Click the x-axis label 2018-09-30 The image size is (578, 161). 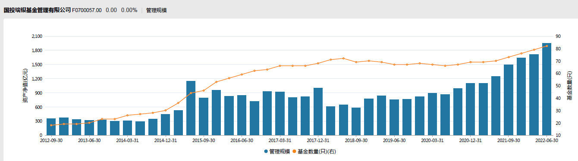pos(356,140)
